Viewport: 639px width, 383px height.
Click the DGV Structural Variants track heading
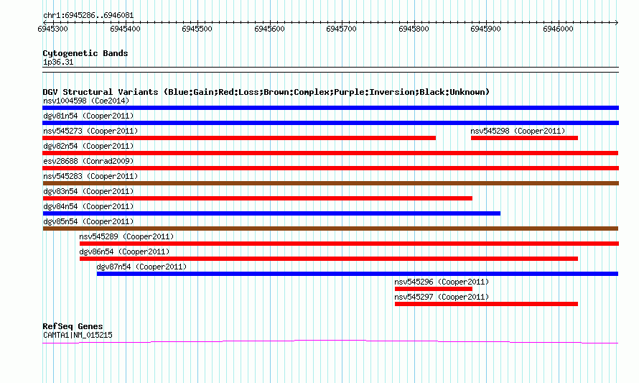(x=266, y=92)
